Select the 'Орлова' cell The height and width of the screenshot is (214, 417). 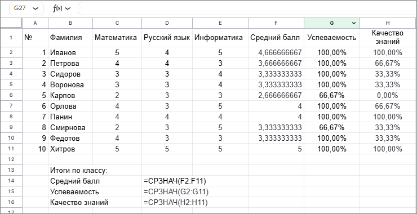pyautogui.click(x=70, y=106)
